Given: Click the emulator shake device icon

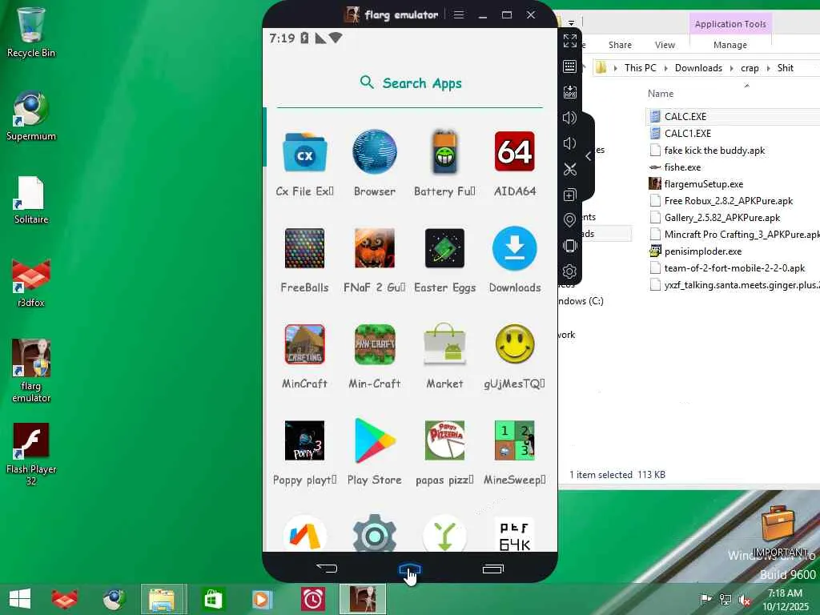Looking at the screenshot, I should pyautogui.click(x=570, y=246).
